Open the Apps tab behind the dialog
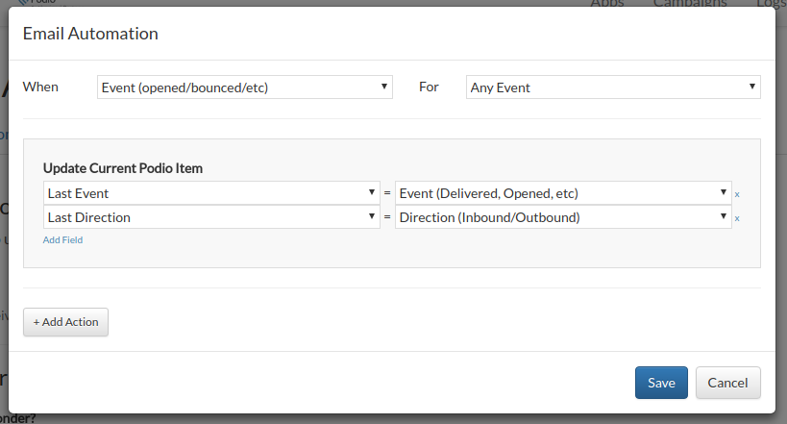Screen dimensions: 787x424 606,4
